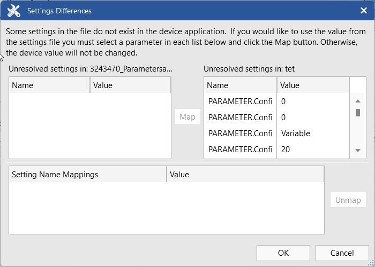Select the tet row with value 20
Viewport: 375px width, 267px height.
click(x=241, y=150)
